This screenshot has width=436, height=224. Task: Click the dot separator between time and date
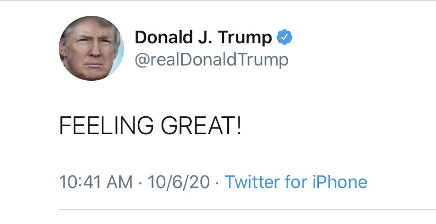(140, 183)
